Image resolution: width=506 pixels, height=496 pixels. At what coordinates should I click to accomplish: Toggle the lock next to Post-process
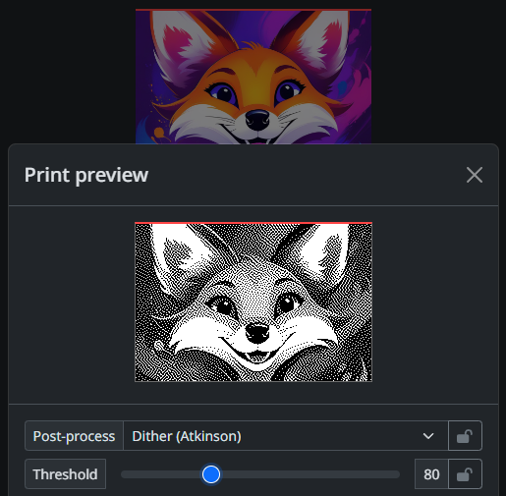pos(465,436)
